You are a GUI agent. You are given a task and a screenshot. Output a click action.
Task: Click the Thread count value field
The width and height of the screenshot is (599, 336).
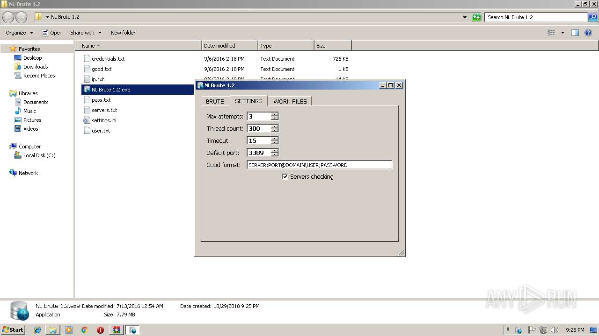tap(259, 128)
